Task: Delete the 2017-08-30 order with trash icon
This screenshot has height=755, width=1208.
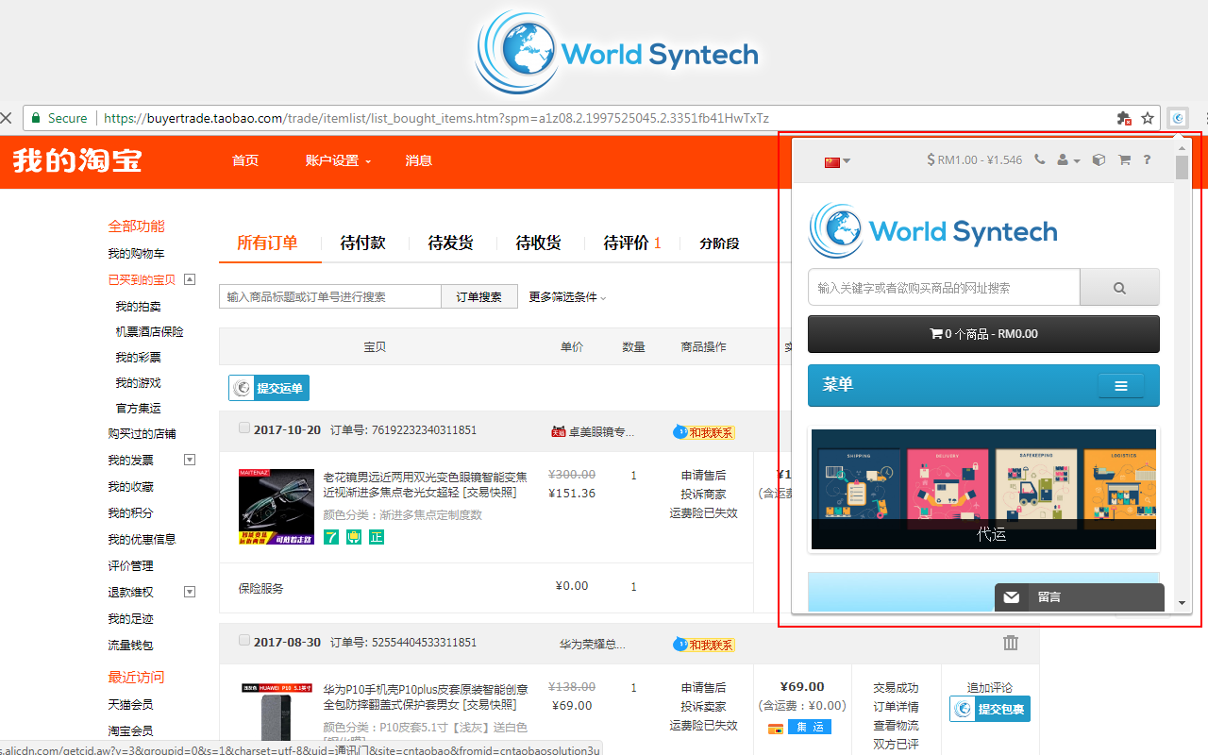Action: (x=1011, y=643)
